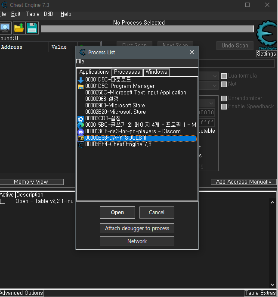This screenshot has width=278, height=297.
Task: Click the Undo Scan button
Action: [x=235, y=45]
